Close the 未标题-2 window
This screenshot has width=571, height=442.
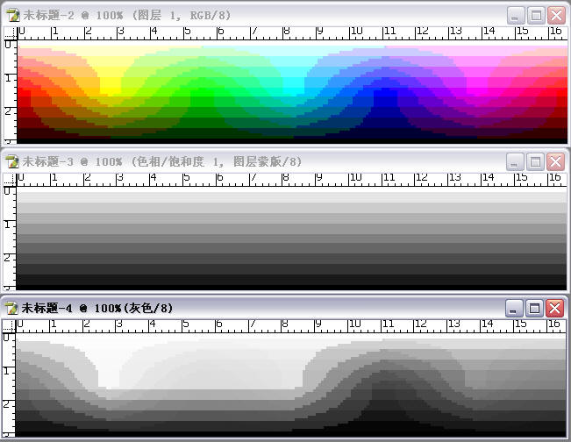[x=556, y=16]
